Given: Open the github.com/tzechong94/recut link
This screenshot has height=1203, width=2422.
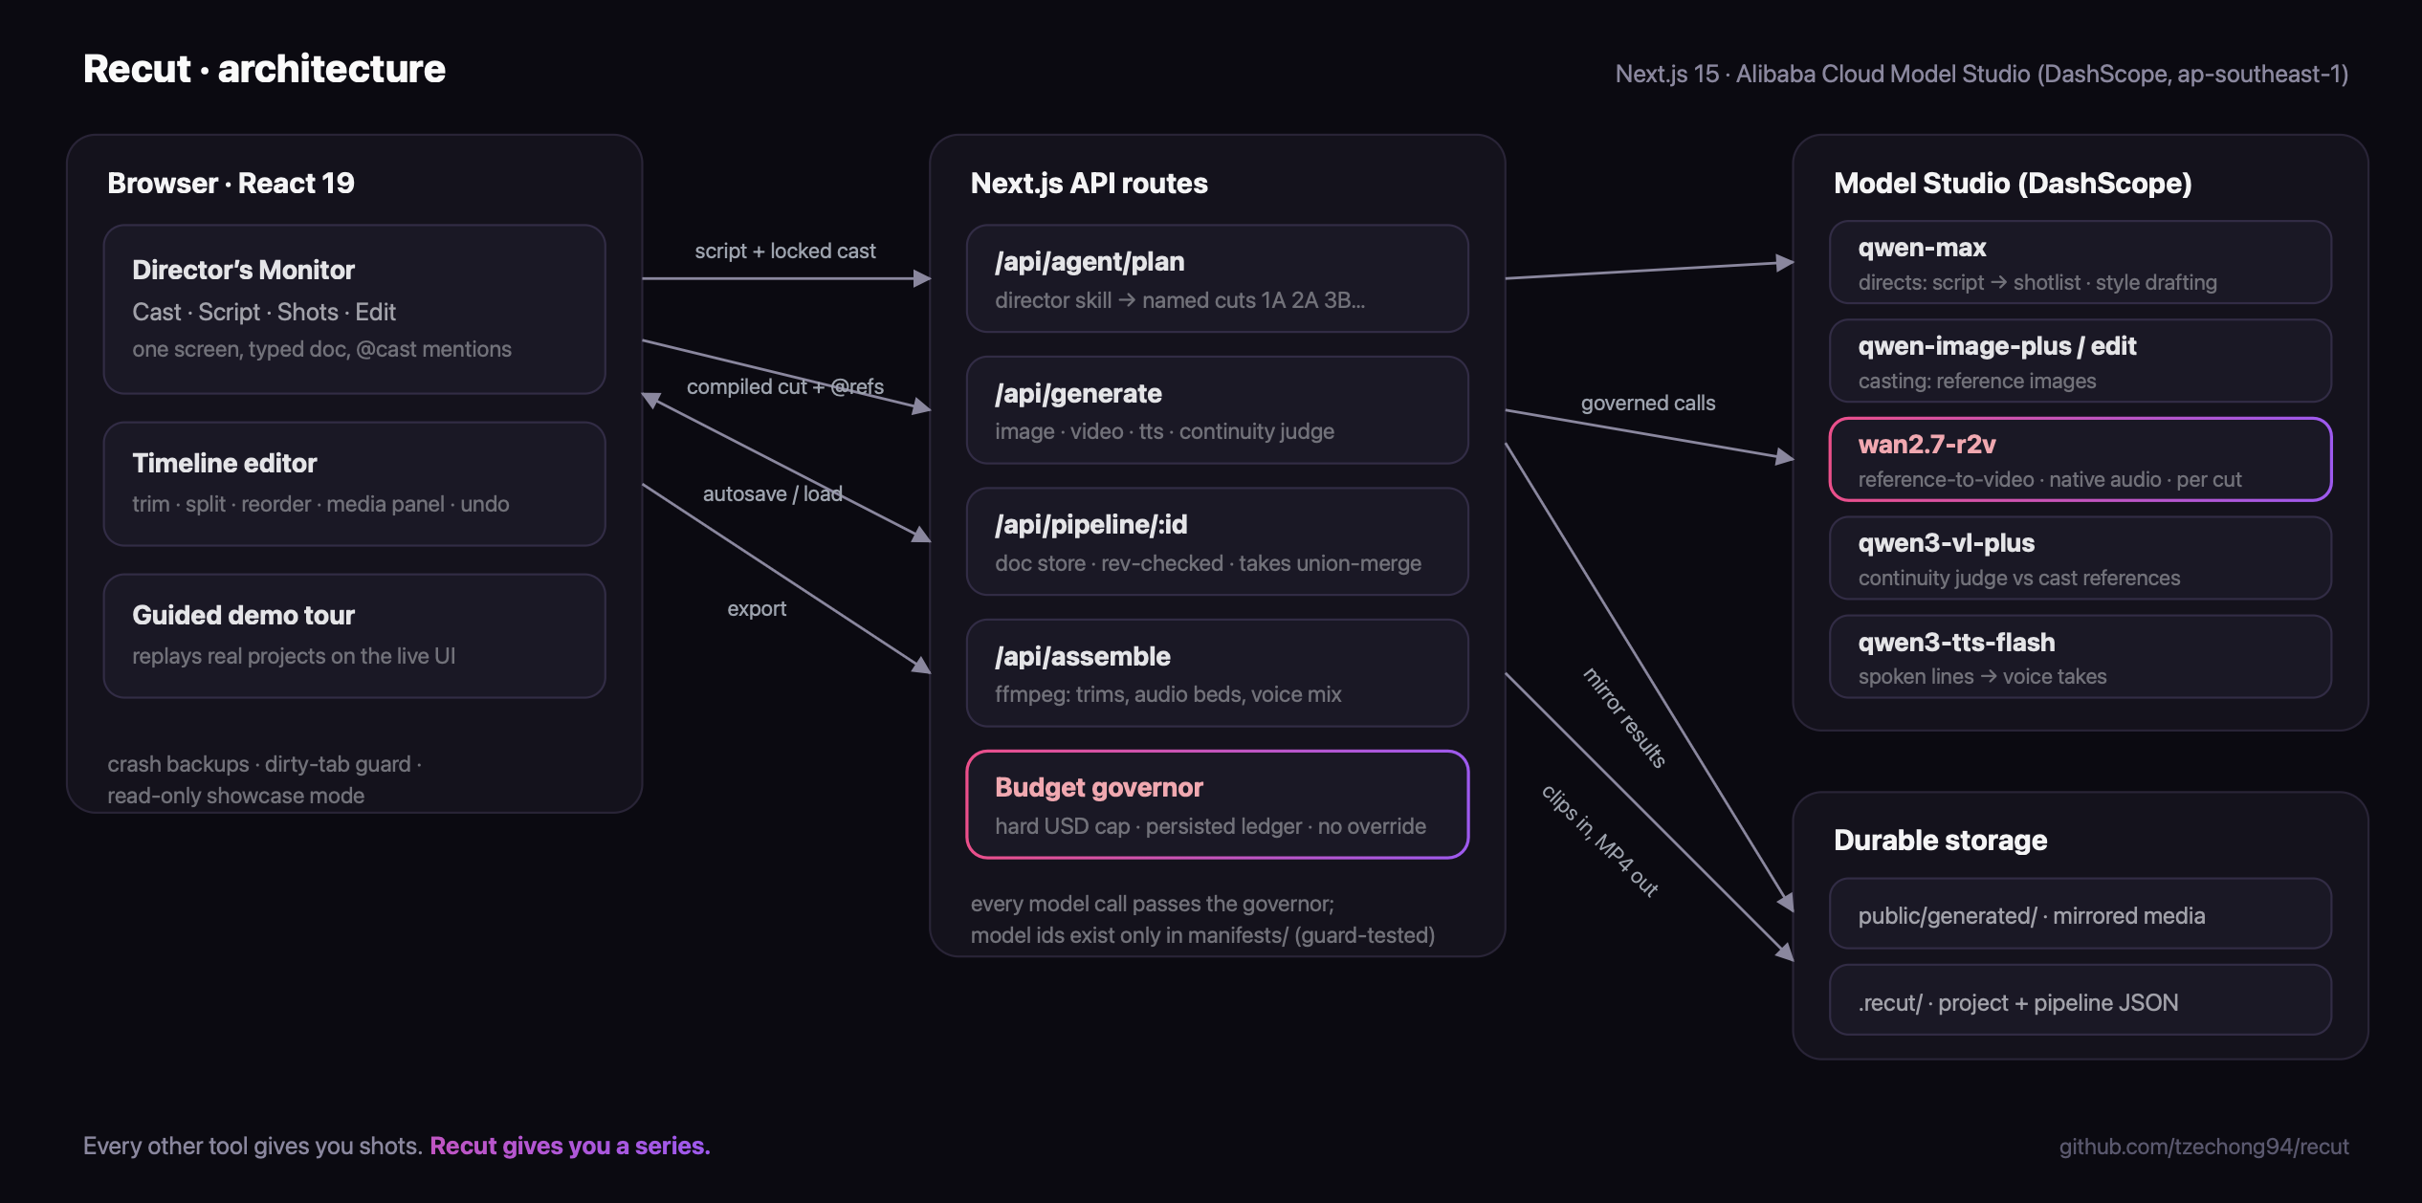Looking at the screenshot, I should tap(2203, 1147).
